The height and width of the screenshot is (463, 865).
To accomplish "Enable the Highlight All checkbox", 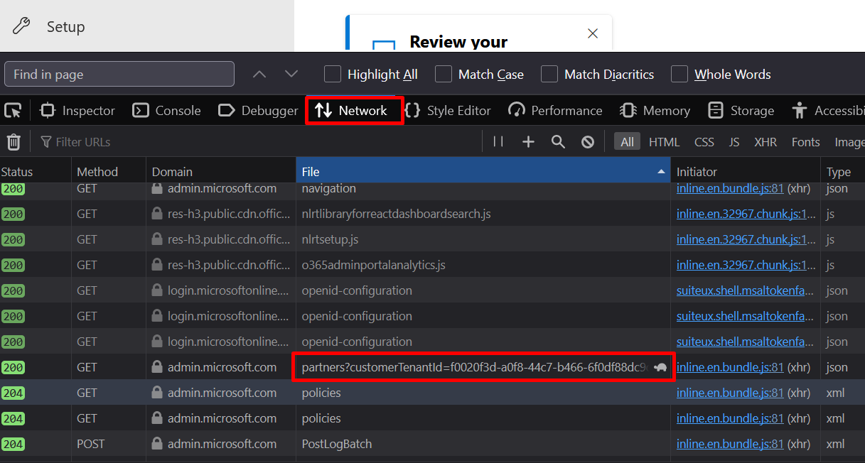I will click(x=333, y=74).
